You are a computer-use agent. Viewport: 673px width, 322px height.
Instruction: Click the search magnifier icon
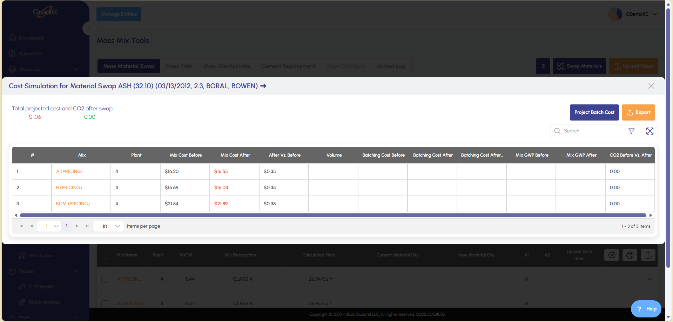coord(557,131)
